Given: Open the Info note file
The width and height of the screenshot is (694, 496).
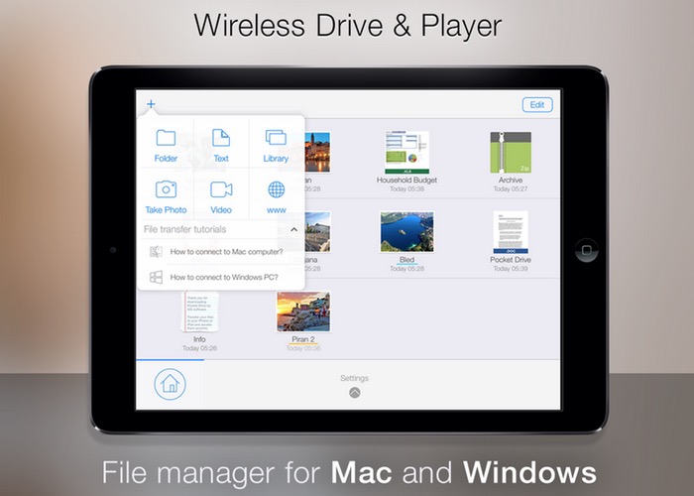Looking at the screenshot, I should tap(199, 311).
